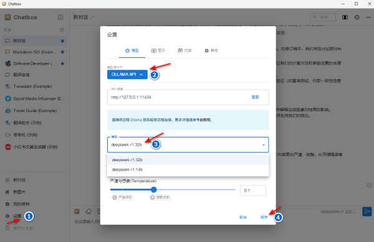374x242 pixels.
Task: Click the avatar icon beside Software Developer
Action: click(x=8, y=63)
